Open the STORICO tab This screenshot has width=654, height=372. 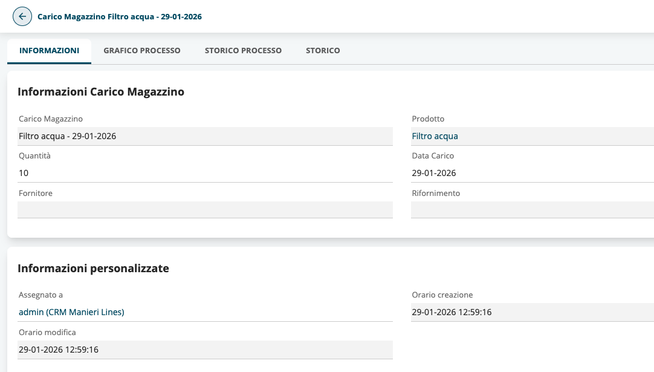point(323,51)
